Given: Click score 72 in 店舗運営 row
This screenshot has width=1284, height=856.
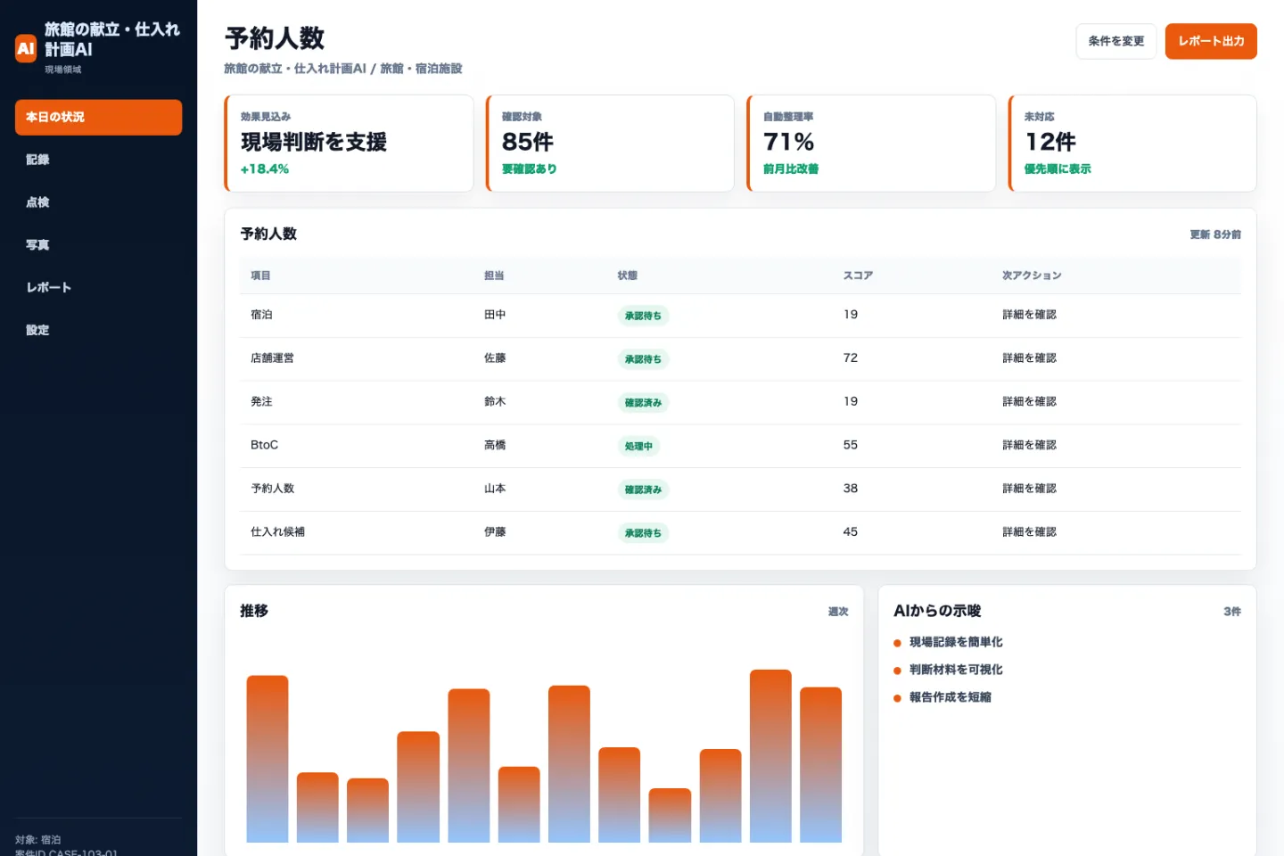Looking at the screenshot, I should point(851,358).
